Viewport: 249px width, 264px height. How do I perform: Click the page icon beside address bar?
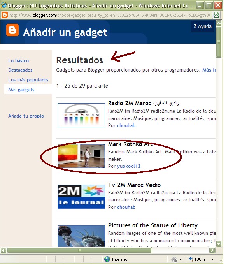click(216, 15)
